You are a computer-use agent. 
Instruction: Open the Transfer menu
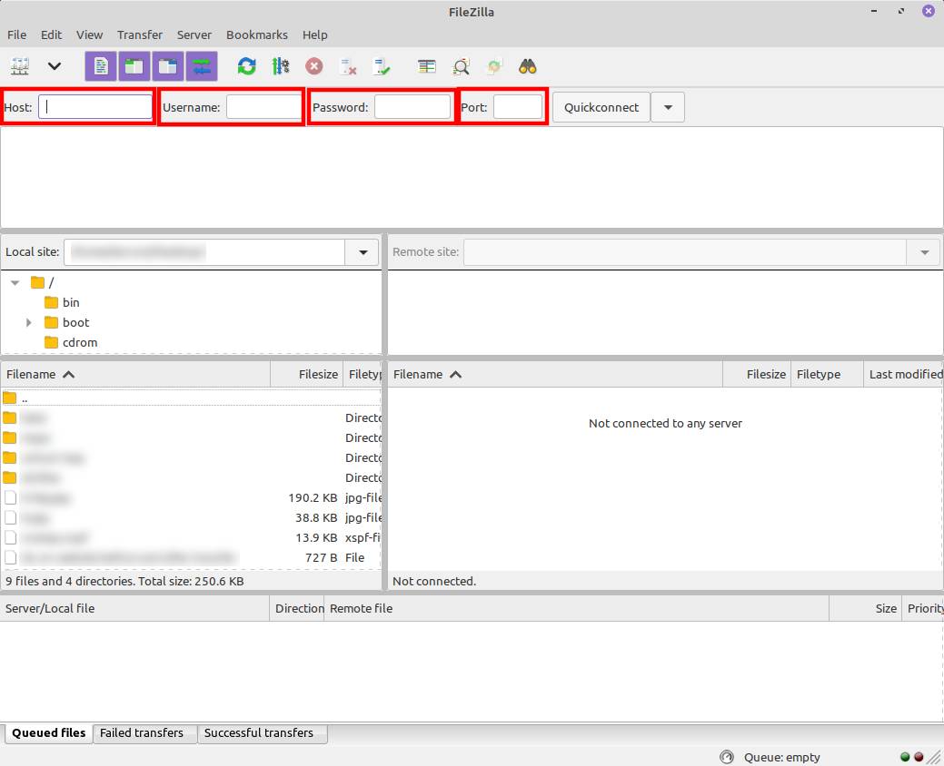pyautogui.click(x=140, y=34)
